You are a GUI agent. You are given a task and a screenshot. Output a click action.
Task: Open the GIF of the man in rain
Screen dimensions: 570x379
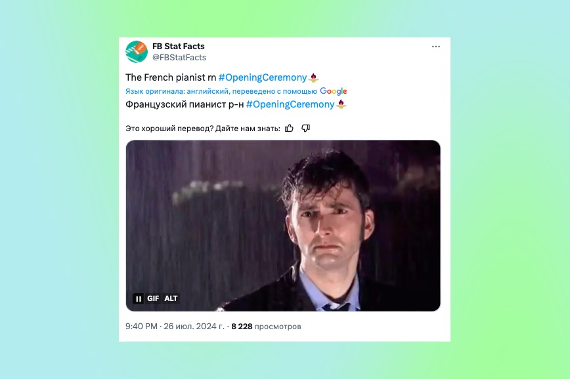tap(283, 226)
